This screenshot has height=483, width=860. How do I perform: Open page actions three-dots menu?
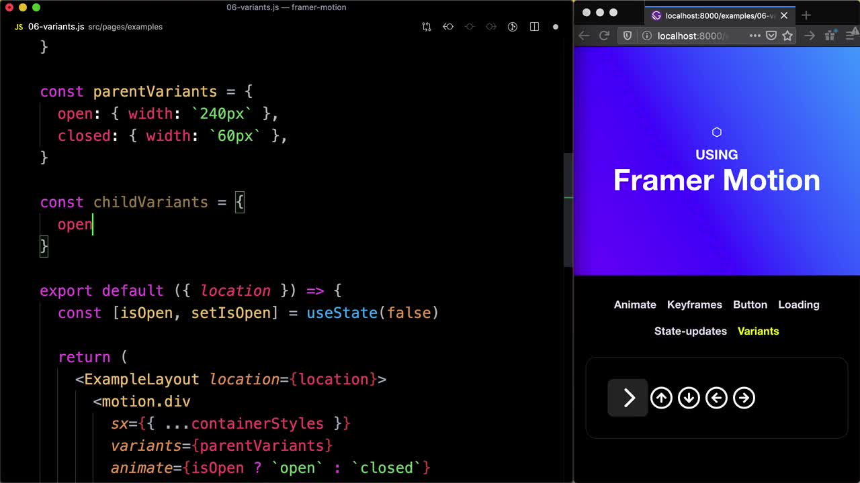coord(755,36)
